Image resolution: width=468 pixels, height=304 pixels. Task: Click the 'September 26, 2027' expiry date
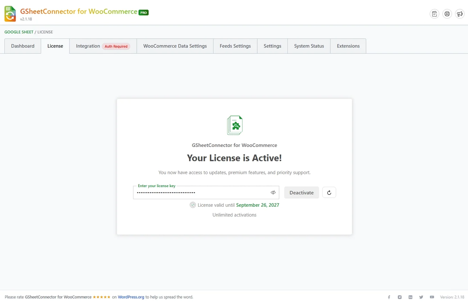258,205
